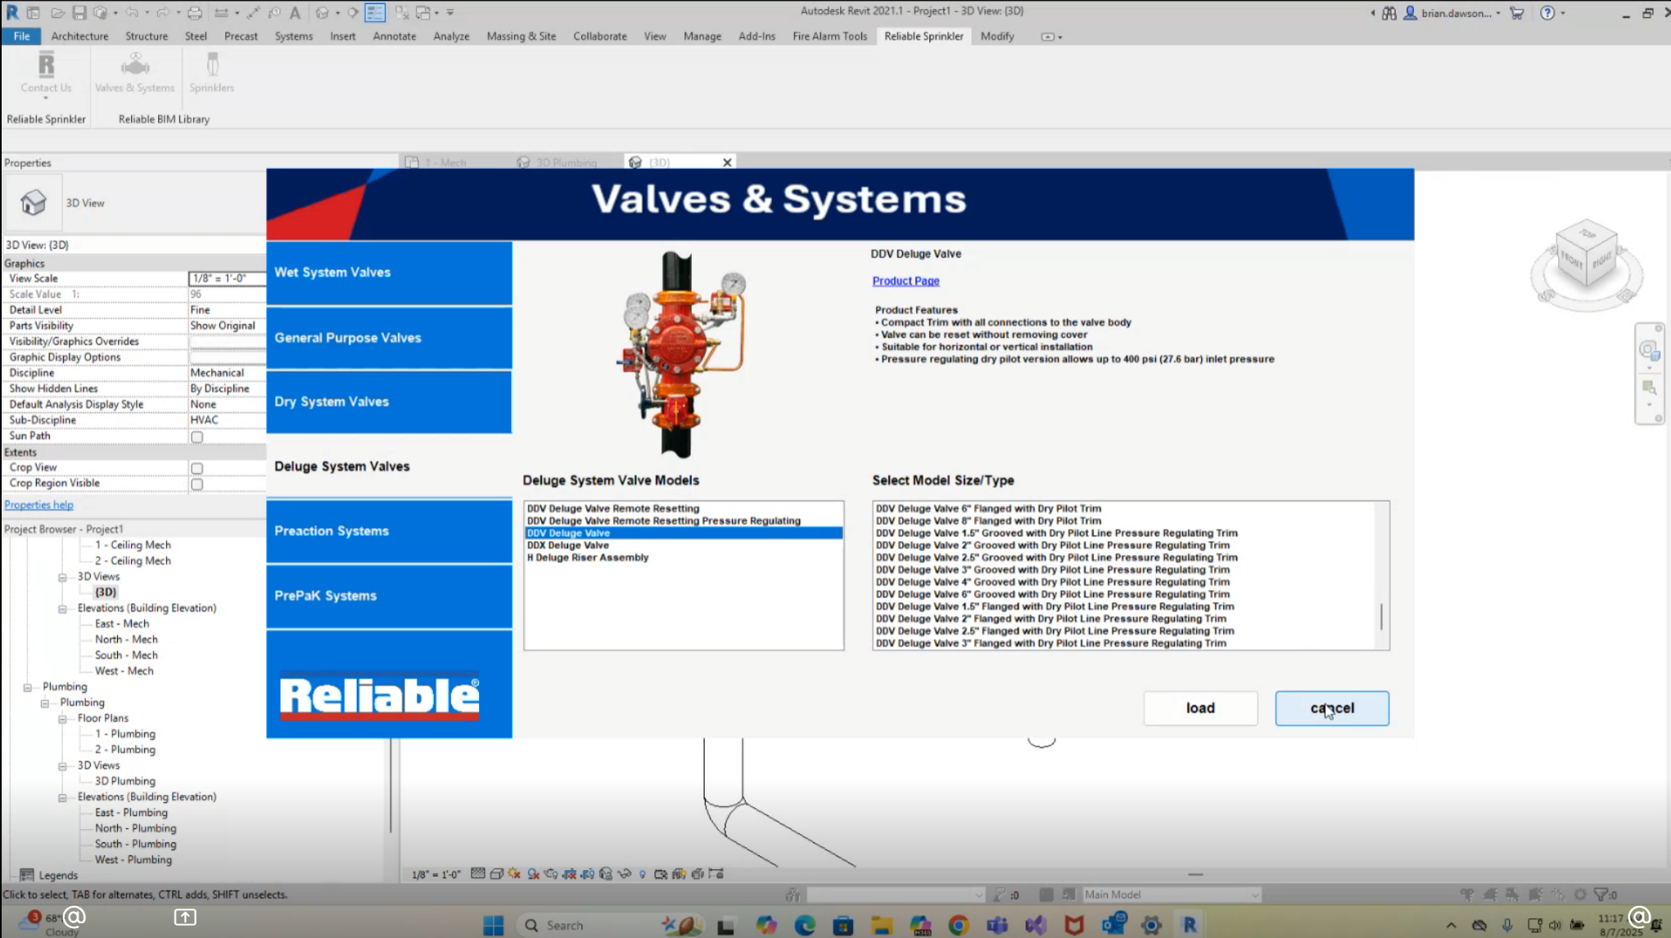Viewport: 1671px width, 938px height.
Task: Open the Architecture ribbon tab
Action: 79,36
